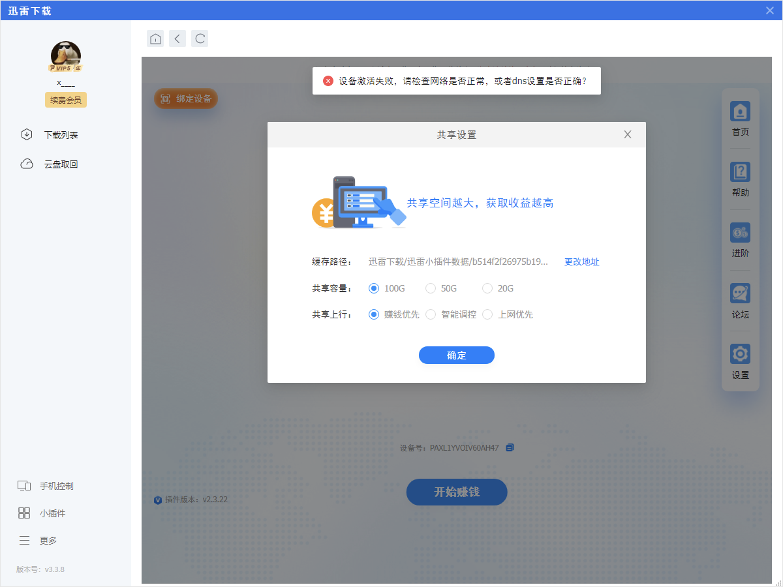Viewport: 783px width, 587px height.
Task: Select 智能调控 upload mode
Action: pyautogui.click(x=451, y=314)
